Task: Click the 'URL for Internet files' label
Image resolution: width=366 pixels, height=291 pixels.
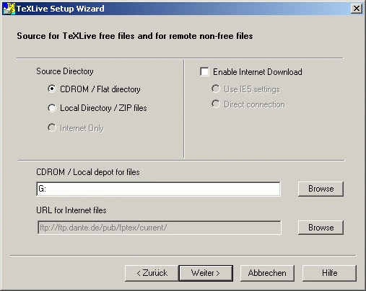Action: click(x=71, y=210)
